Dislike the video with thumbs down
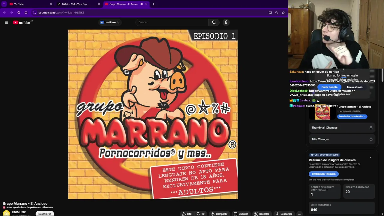This screenshot has height=216, width=384. pyautogui.click(x=201, y=214)
